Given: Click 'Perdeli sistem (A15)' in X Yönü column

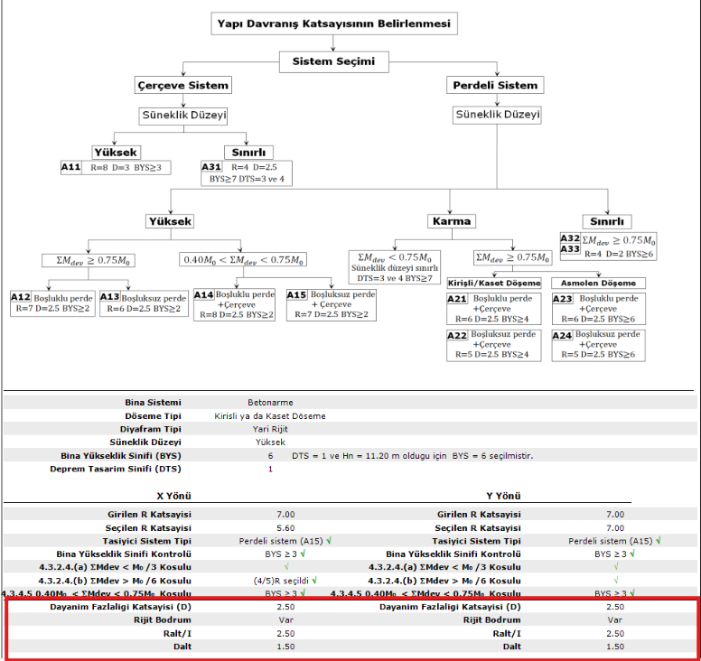Looking at the screenshot, I should click(281, 541).
